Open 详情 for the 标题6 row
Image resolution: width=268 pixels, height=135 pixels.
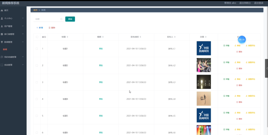(226, 129)
